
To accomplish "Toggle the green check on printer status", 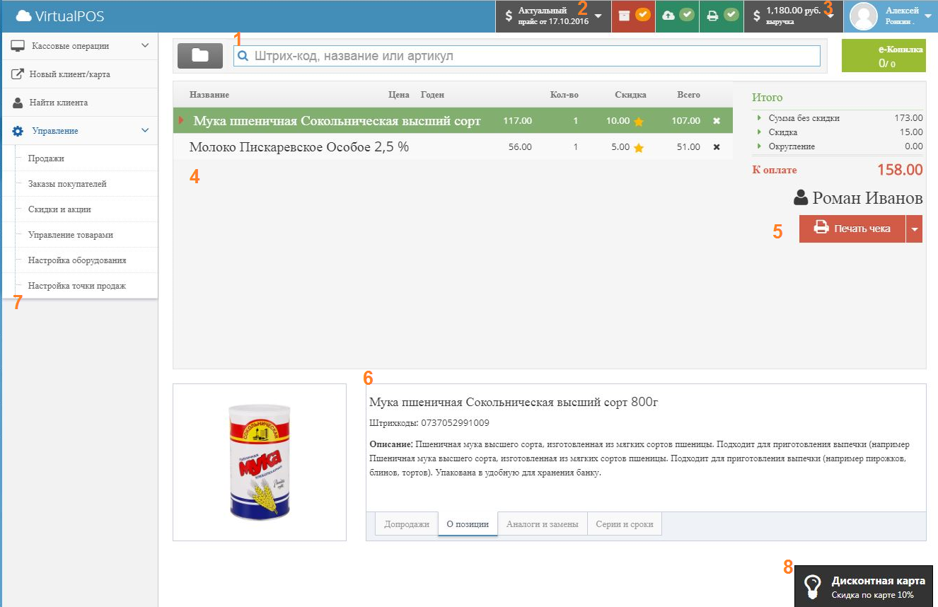I will tap(731, 15).
